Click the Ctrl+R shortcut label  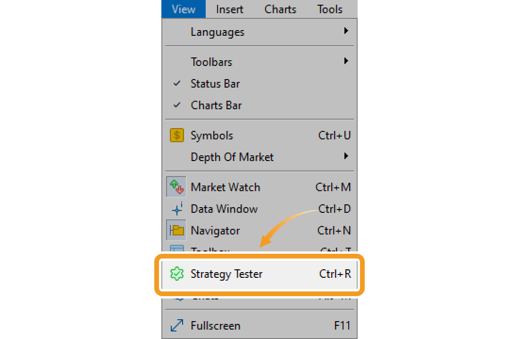[336, 274]
